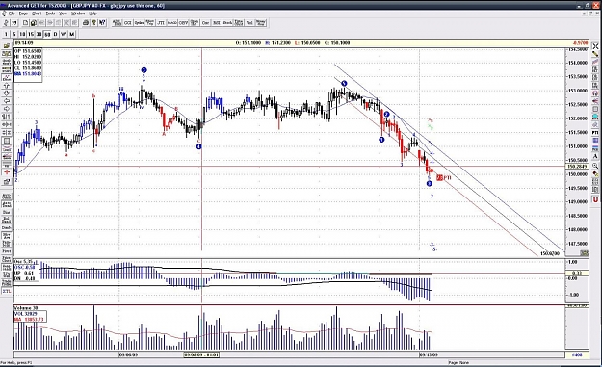
Task: Open the Page menu
Action: coord(23,13)
